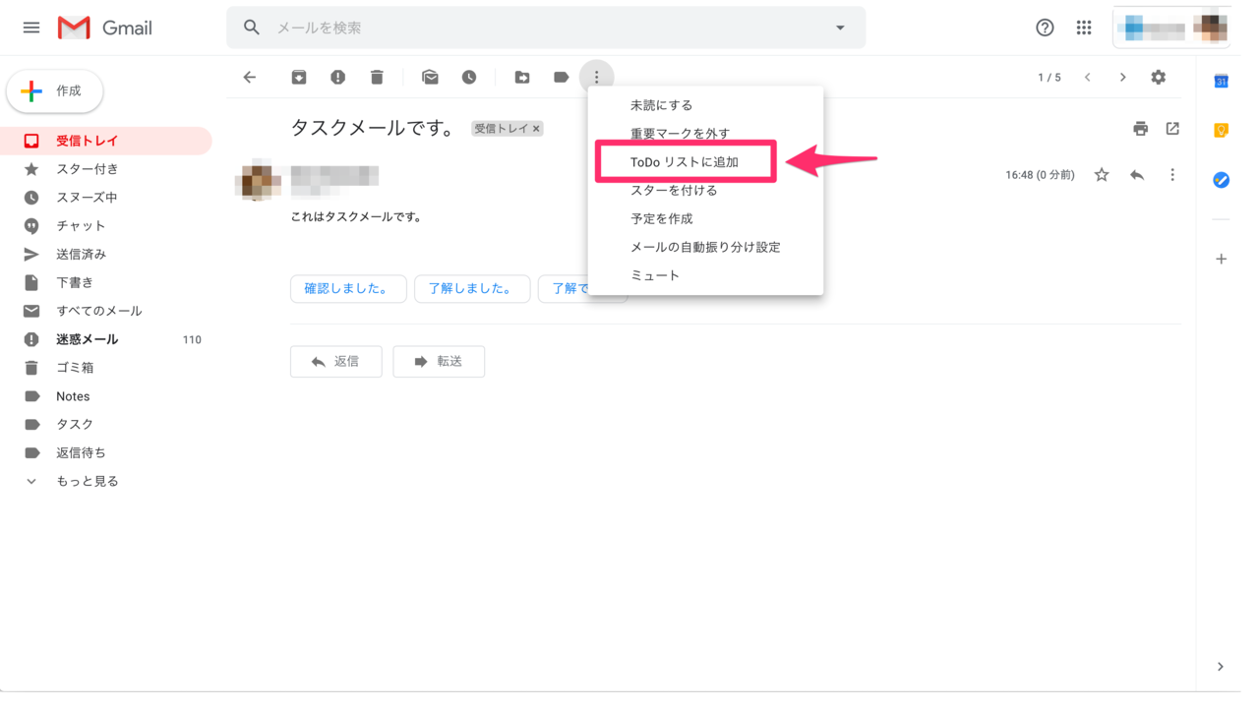Apply a label to the email
Viewport: 1259px width, 710px height.
point(561,77)
